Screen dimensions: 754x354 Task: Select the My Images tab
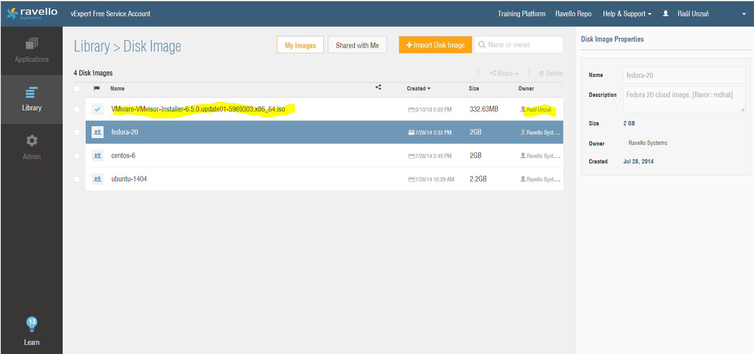(x=300, y=45)
